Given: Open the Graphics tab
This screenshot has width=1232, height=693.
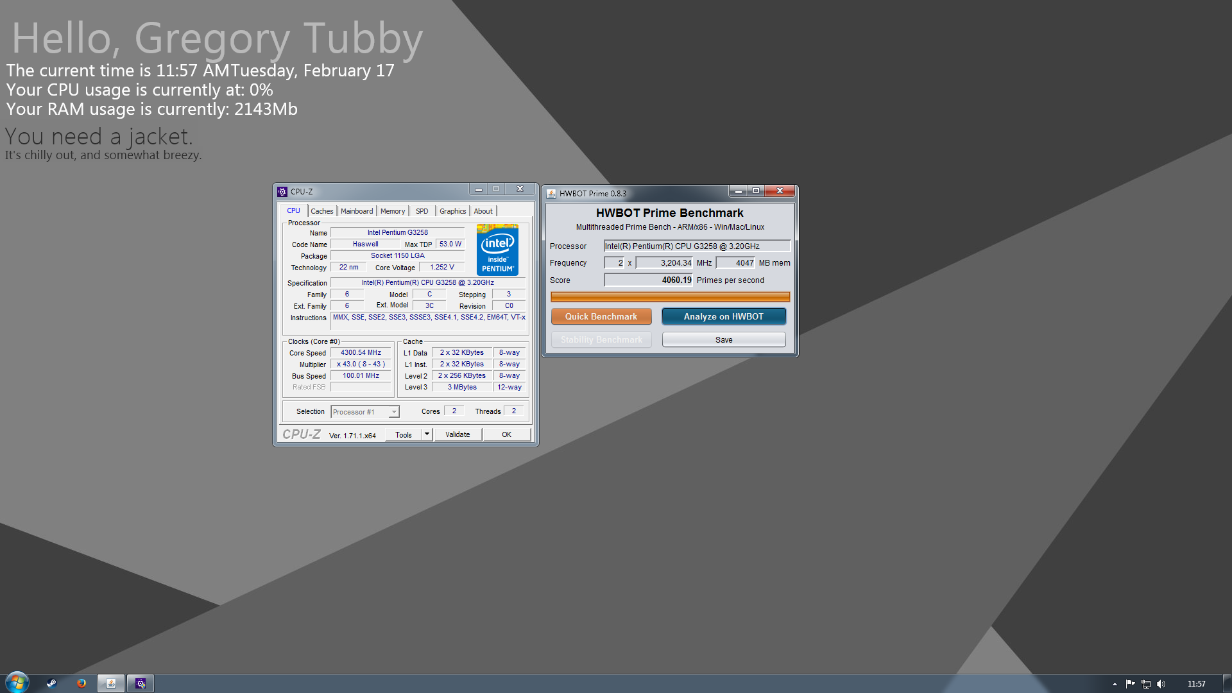Looking at the screenshot, I should pos(453,211).
